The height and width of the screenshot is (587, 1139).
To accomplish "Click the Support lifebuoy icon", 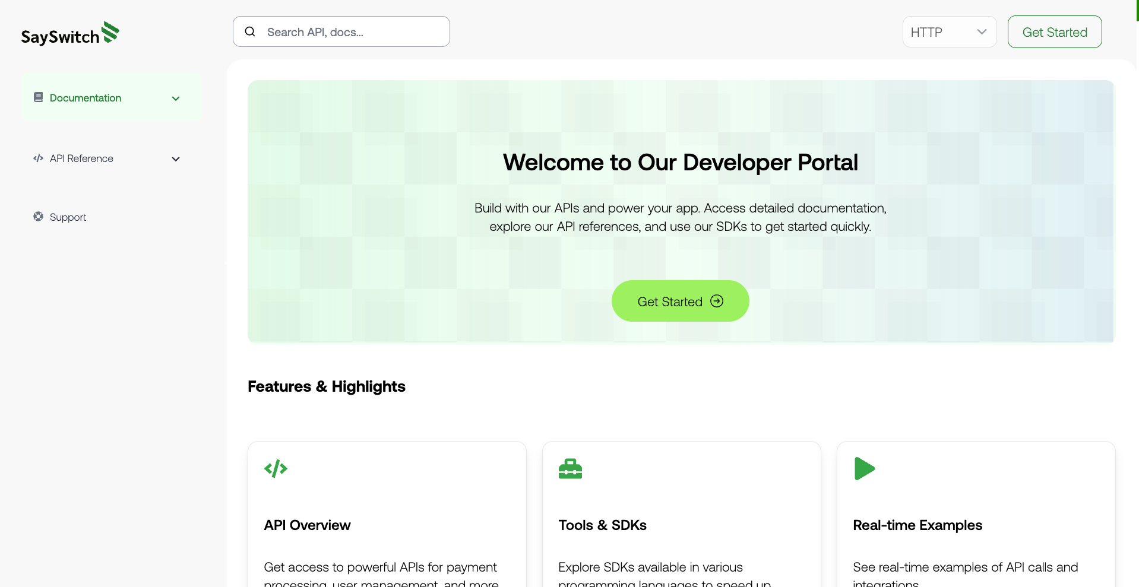I will 38,217.
